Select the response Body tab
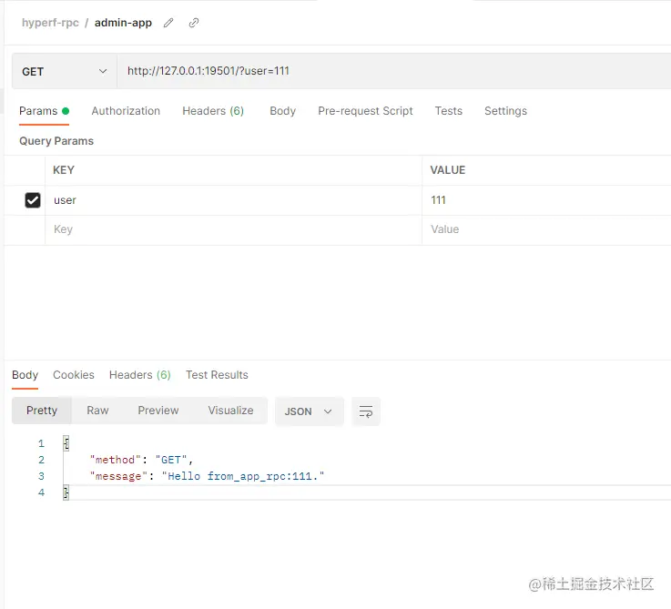This screenshot has width=671, height=609. point(25,375)
